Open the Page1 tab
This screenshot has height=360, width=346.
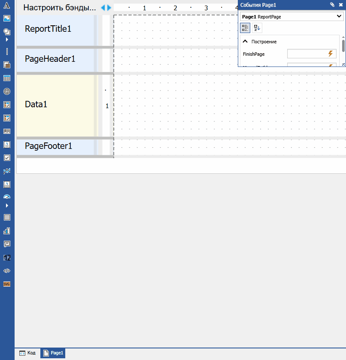click(53, 353)
